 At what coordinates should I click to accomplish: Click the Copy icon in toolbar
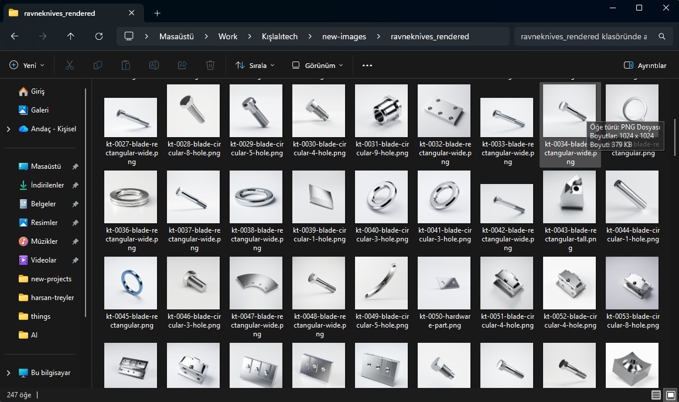coord(98,66)
